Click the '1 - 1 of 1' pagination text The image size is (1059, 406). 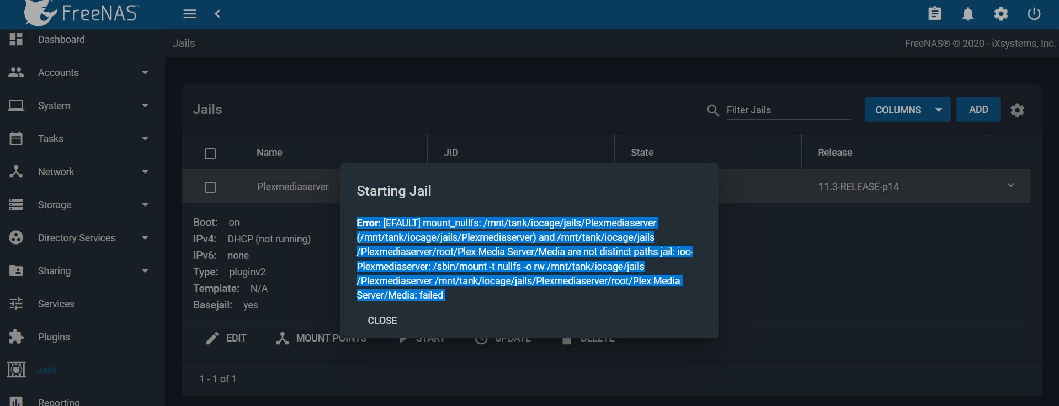click(x=218, y=379)
